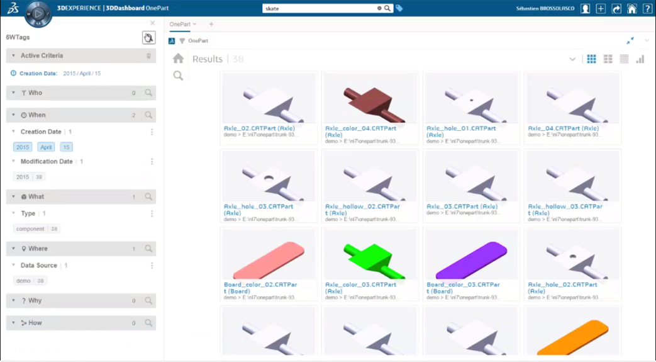Image resolution: width=656 pixels, height=362 pixels.
Task: Open Data Source options menu
Action: click(152, 266)
